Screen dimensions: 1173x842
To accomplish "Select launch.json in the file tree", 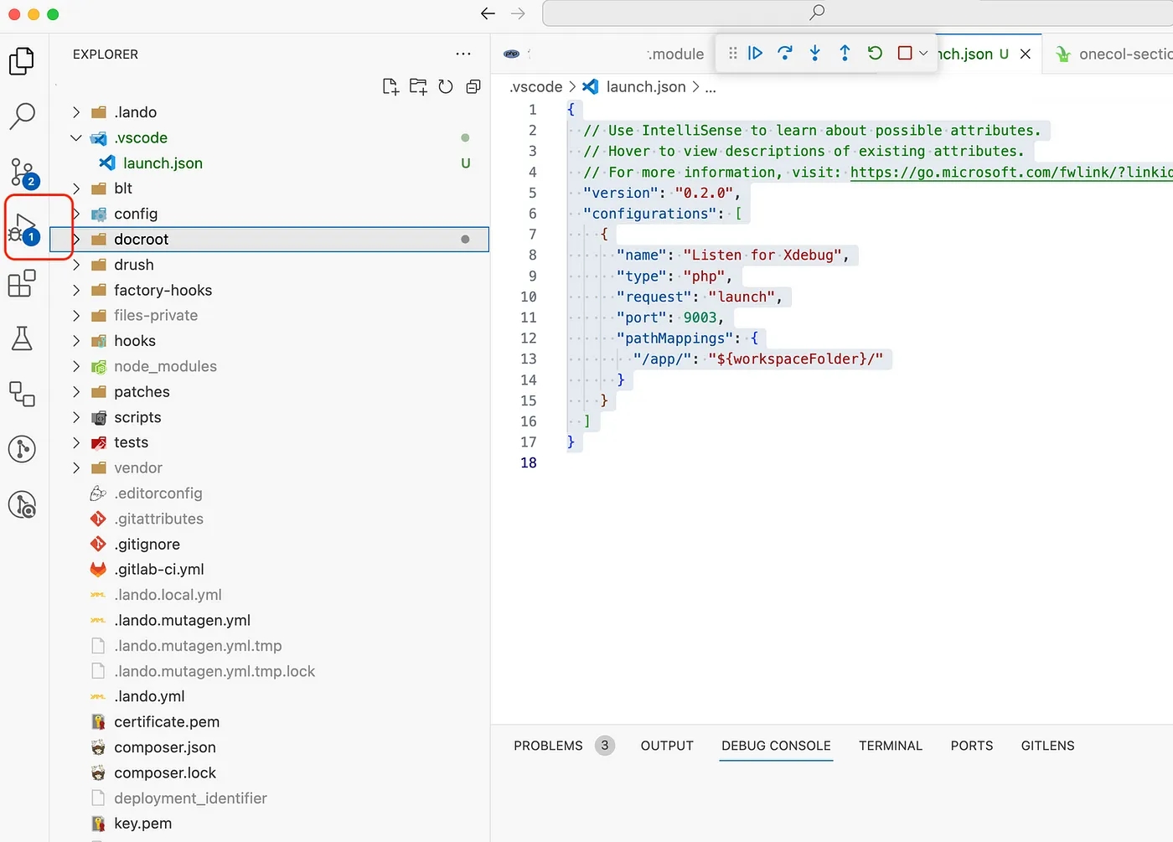I will coord(269,163).
